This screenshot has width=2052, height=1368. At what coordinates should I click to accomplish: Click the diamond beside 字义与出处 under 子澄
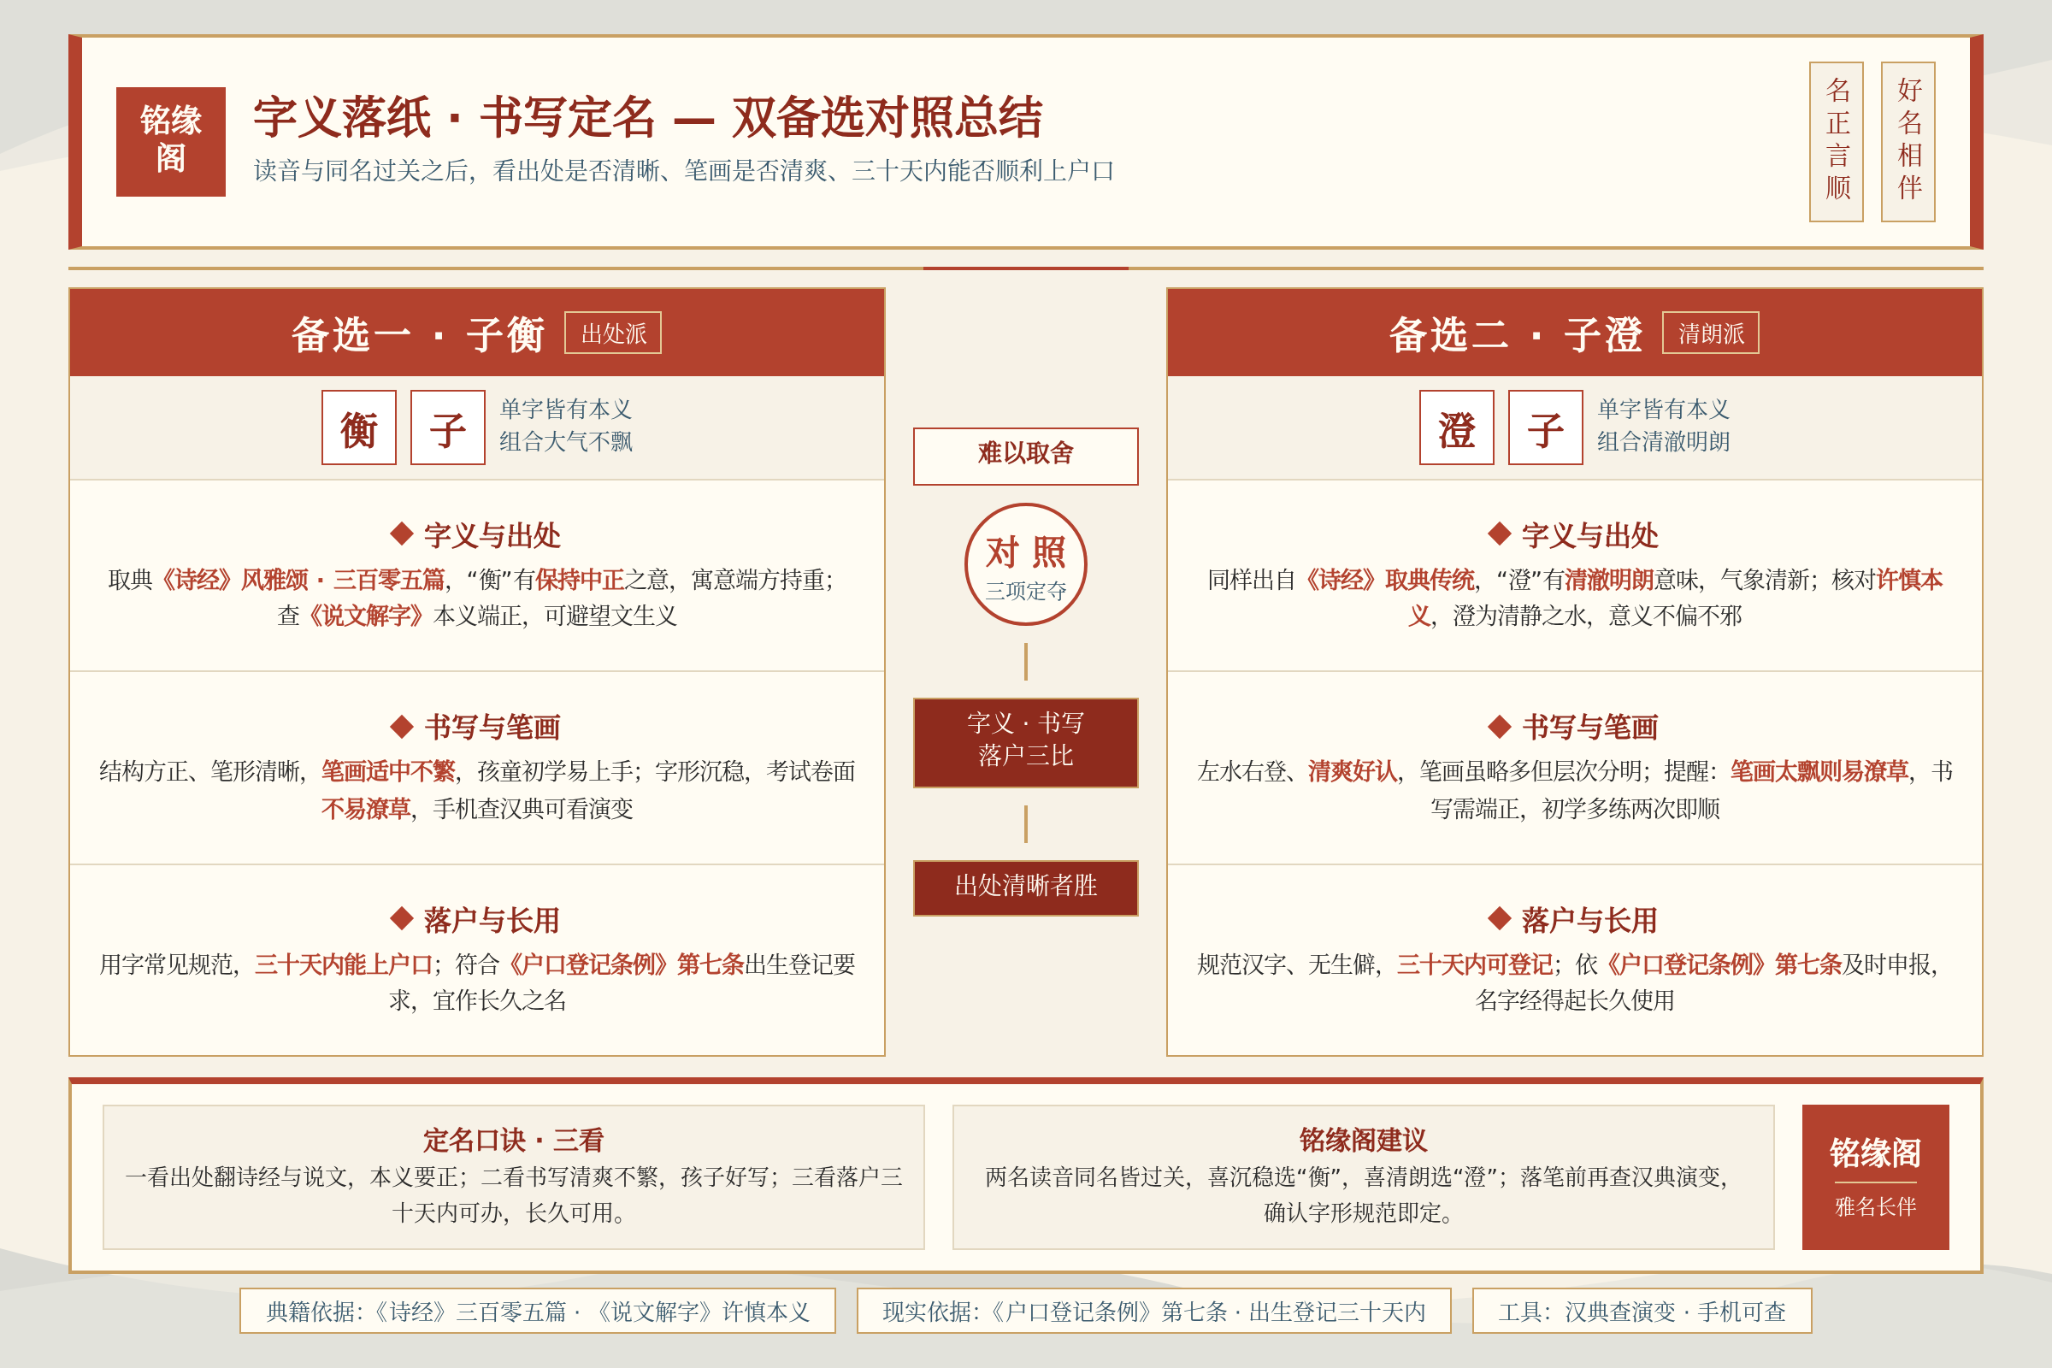click(1499, 534)
